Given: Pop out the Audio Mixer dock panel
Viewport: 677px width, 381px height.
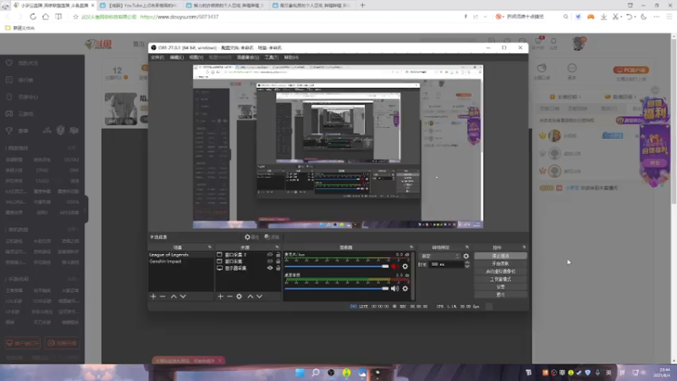Looking at the screenshot, I should click(x=411, y=247).
